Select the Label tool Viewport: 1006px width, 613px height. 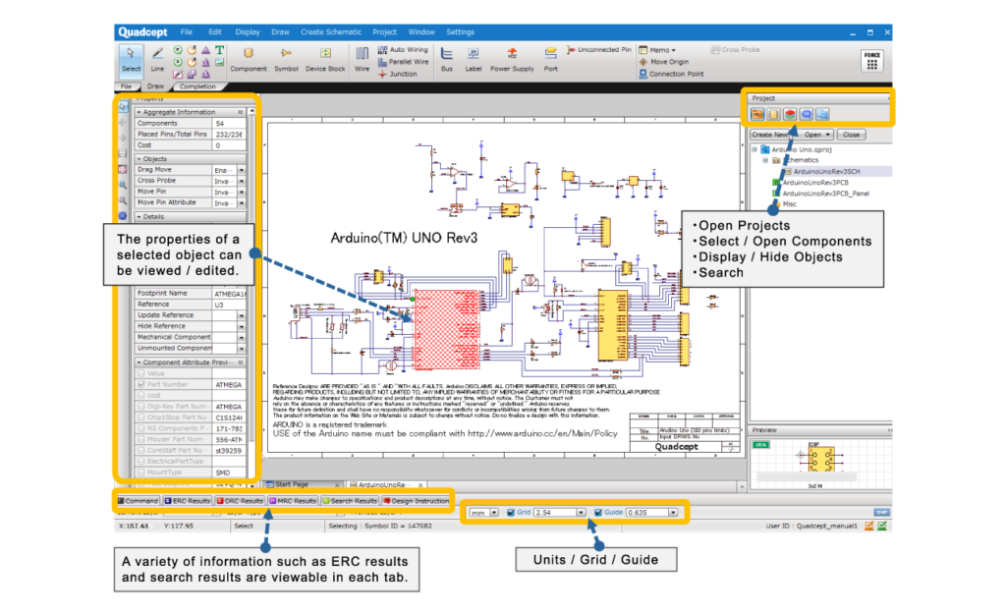(474, 57)
